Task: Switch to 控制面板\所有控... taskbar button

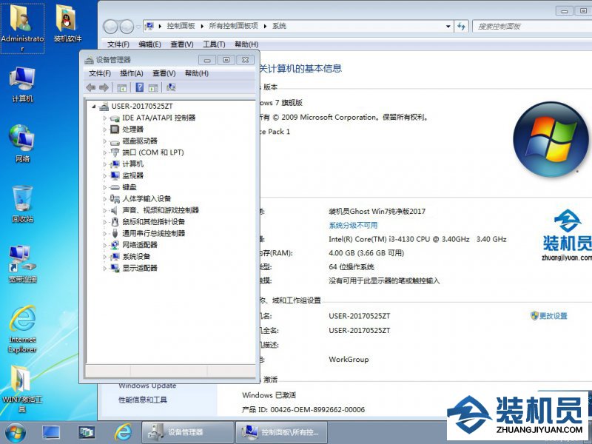Action: click(x=282, y=432)
